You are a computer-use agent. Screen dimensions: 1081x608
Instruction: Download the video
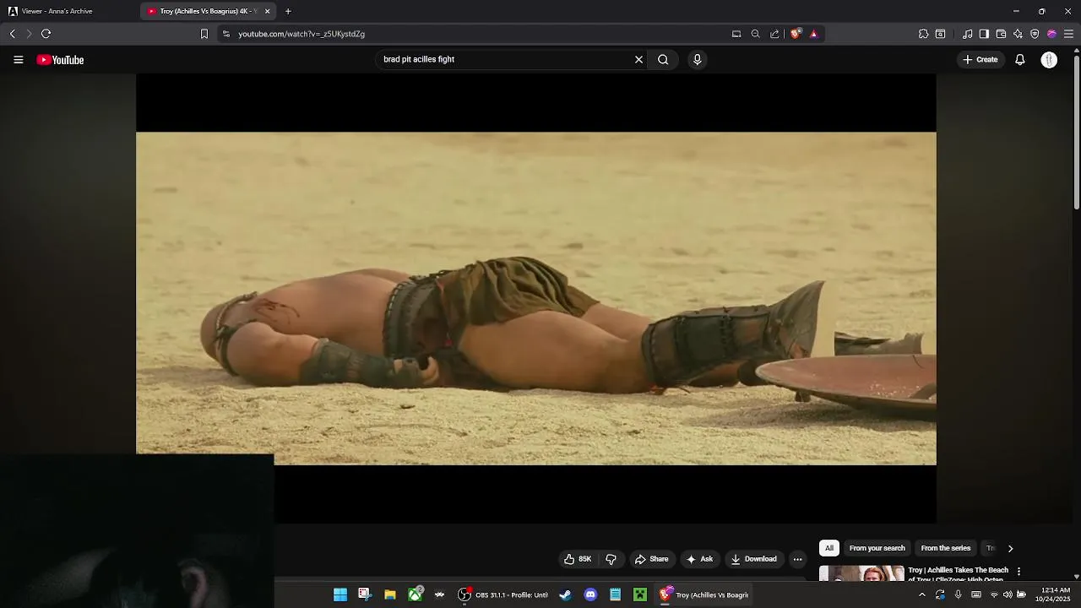754,559
